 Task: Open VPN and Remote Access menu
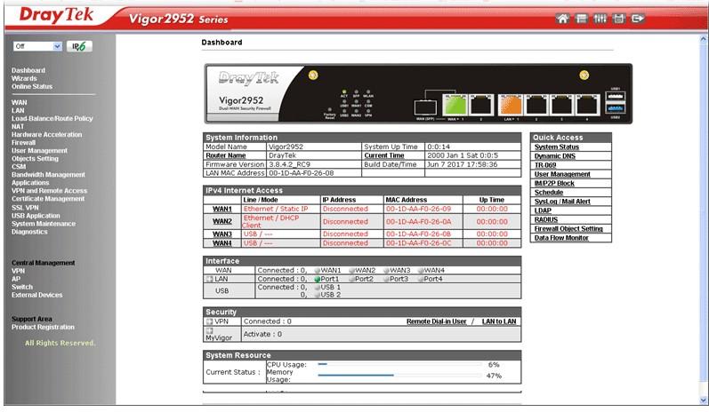point(49,191)
